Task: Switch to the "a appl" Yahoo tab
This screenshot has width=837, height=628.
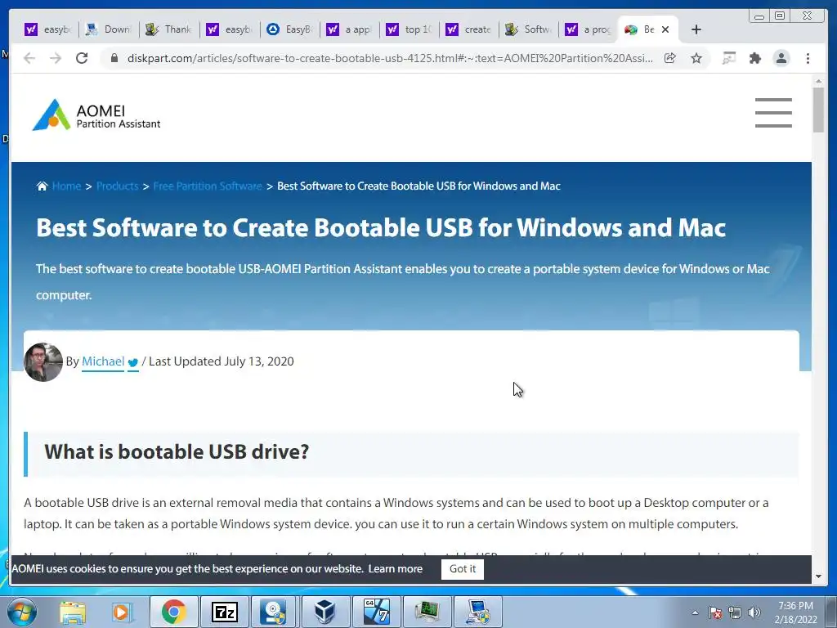Action: (x=350, y=29)
